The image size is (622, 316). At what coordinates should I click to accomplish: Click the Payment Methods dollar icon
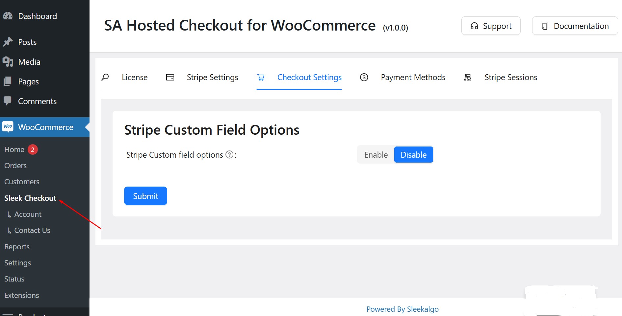[364, 78]
